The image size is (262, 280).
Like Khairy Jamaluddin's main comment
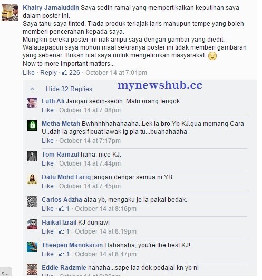[28, 72]
